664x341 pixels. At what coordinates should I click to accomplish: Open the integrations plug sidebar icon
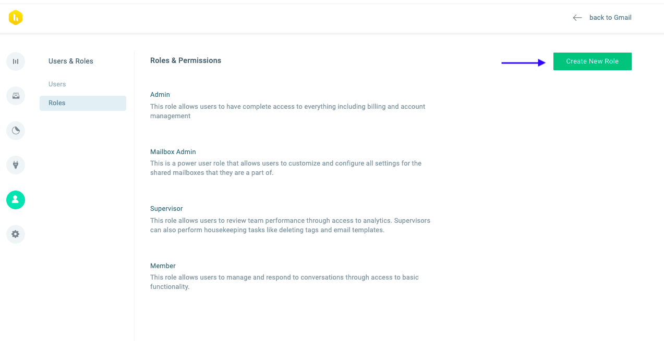click(16, 165)
